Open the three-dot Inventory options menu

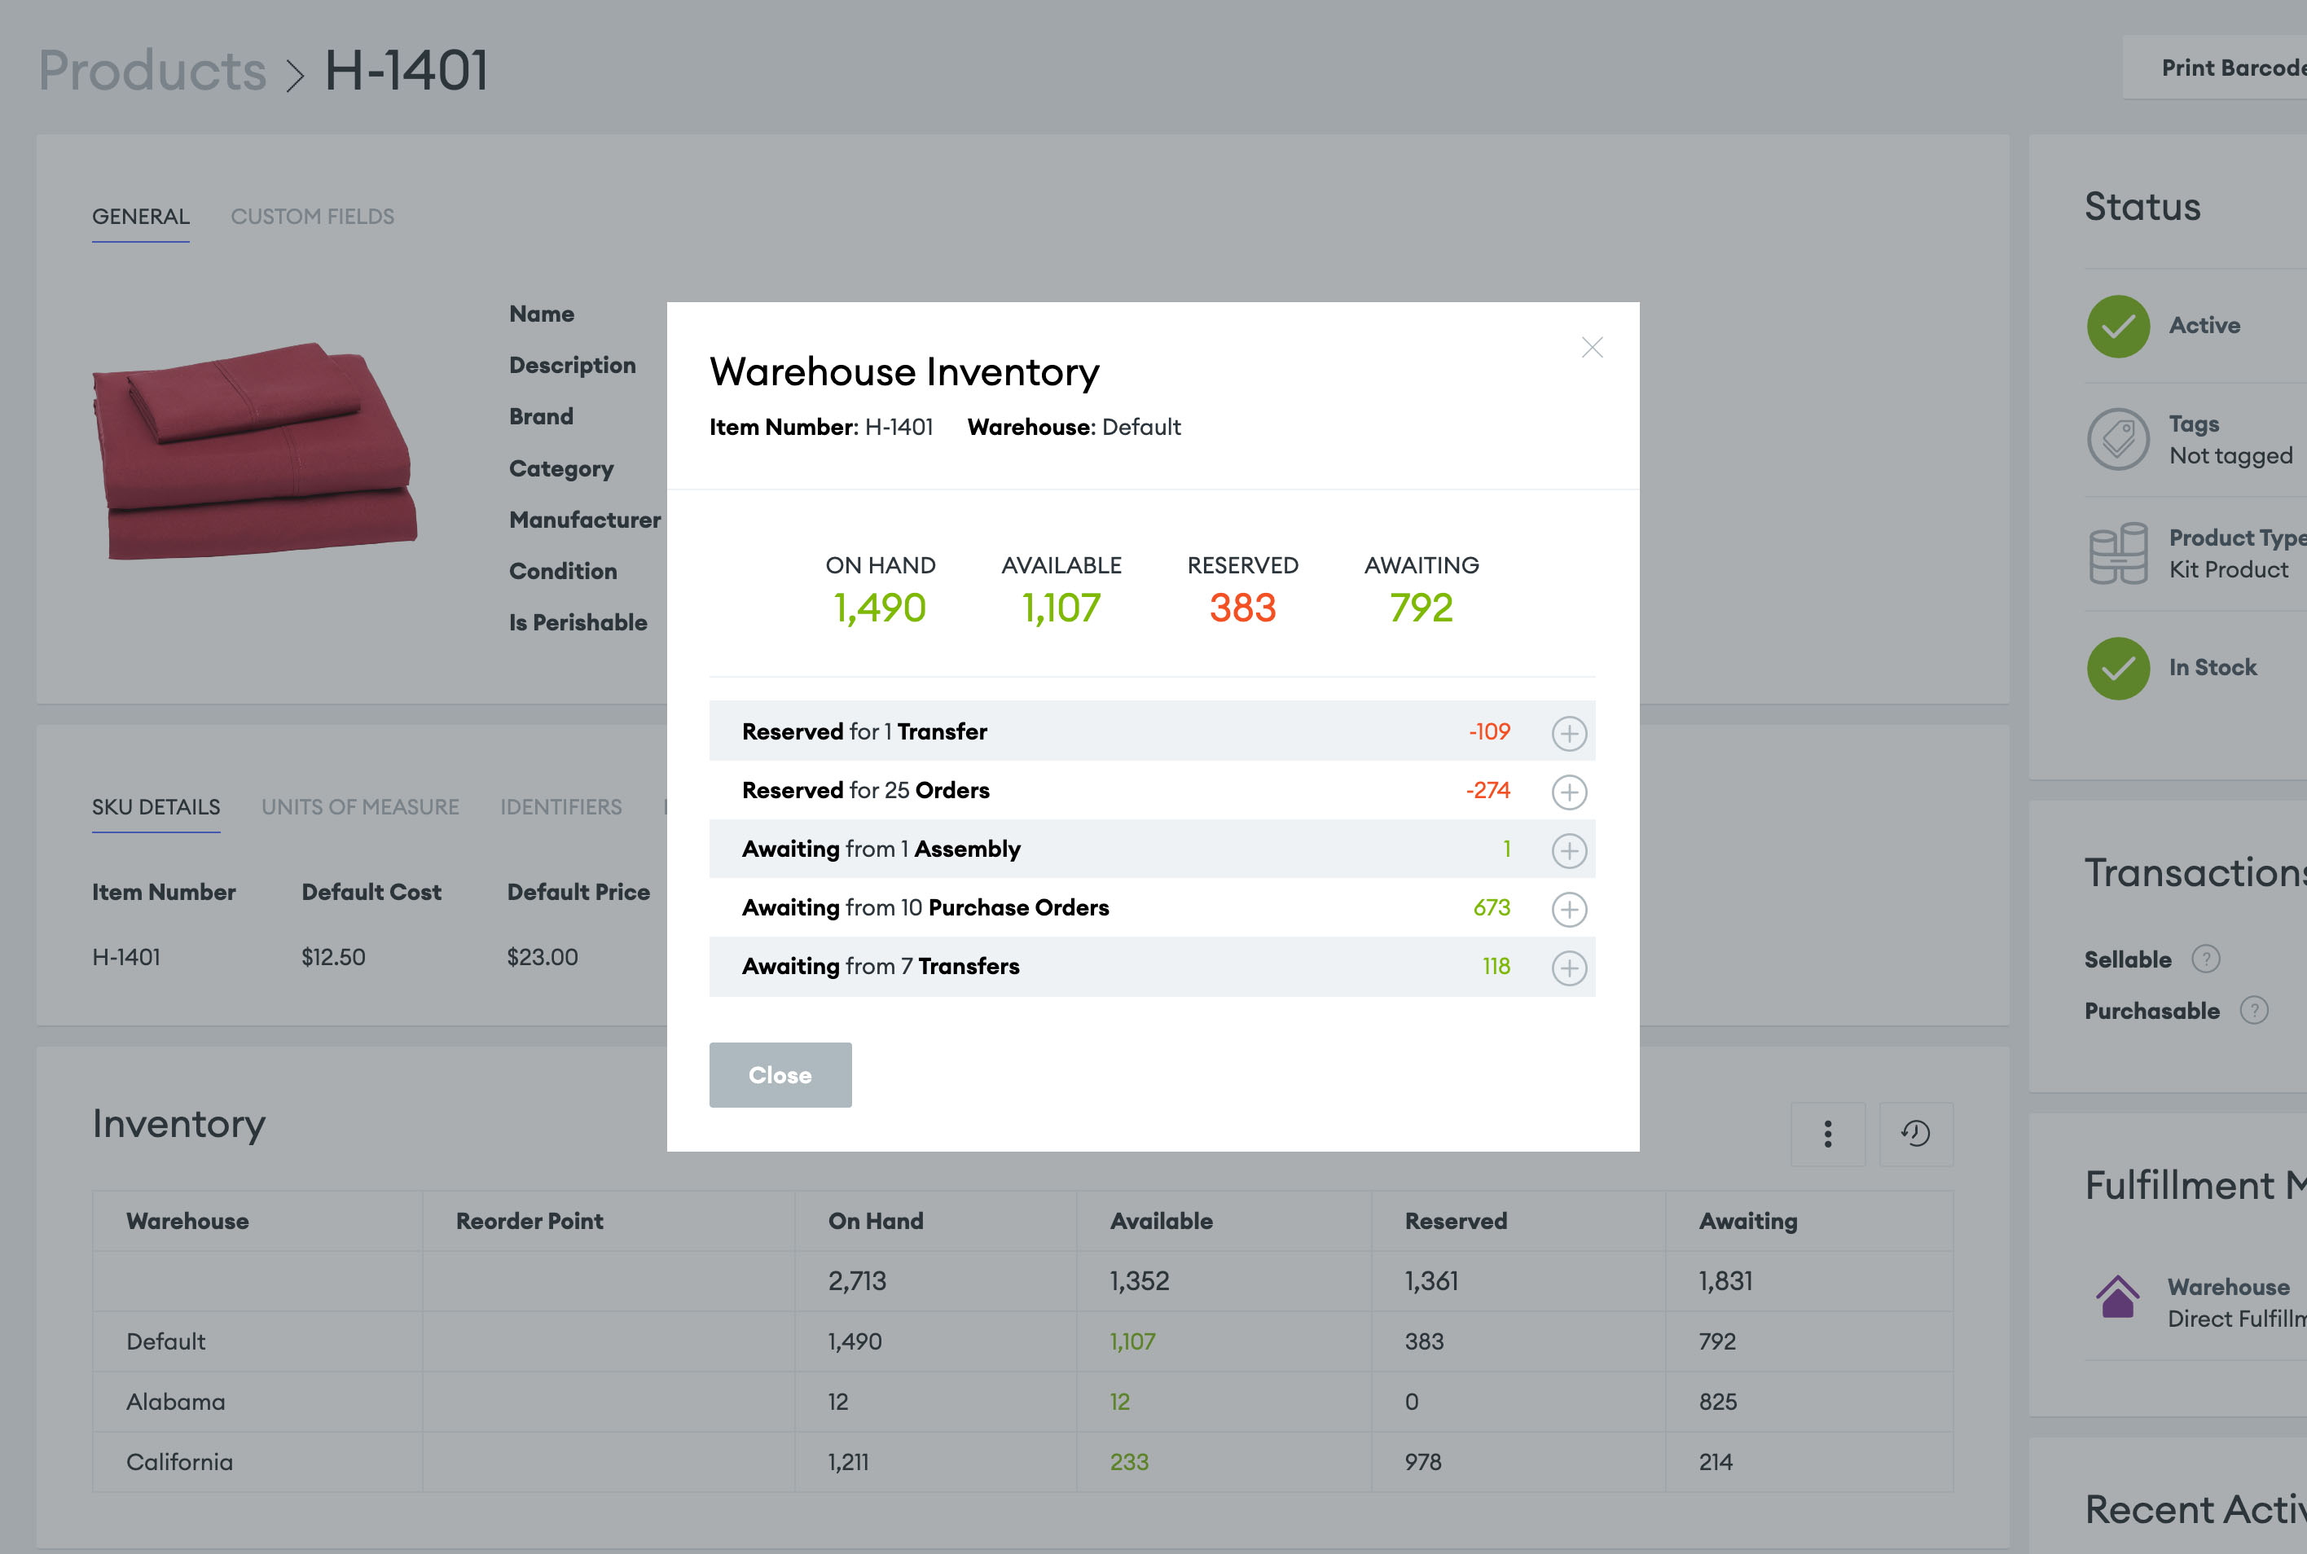point(1827,1133)
